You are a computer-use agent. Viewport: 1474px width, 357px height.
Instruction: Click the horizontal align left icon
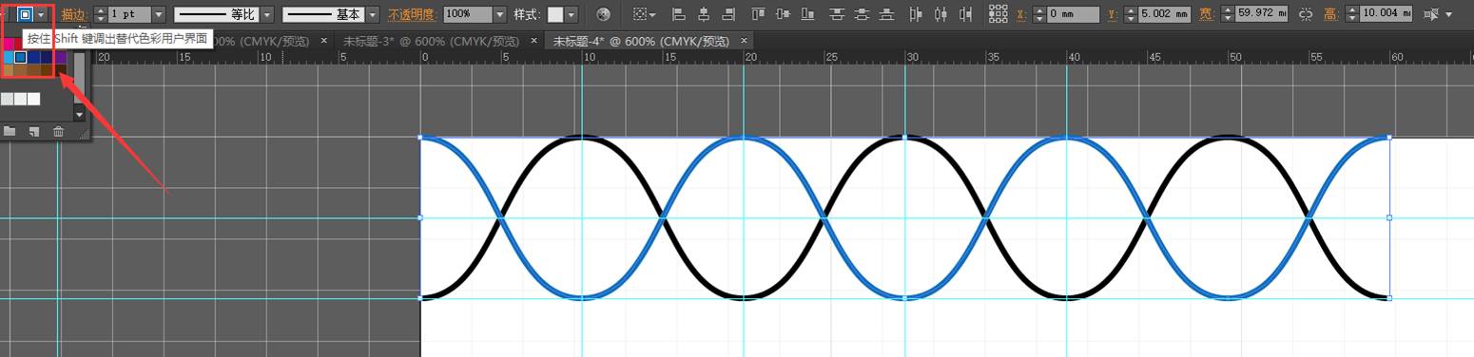(x=678, y=15)
